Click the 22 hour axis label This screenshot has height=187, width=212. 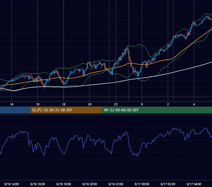116,104
